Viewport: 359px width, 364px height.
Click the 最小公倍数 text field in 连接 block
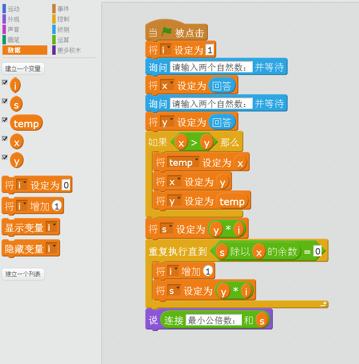coord(213,320)
